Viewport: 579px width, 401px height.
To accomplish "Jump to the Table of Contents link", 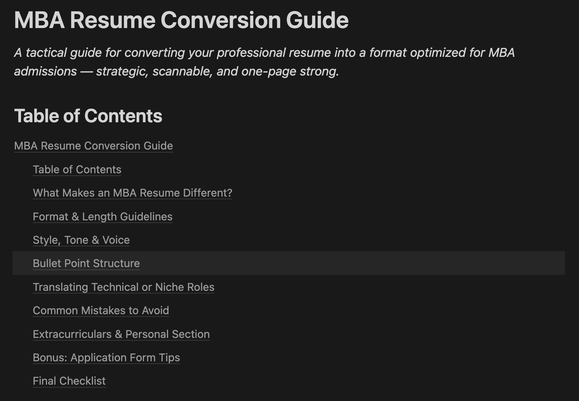I will (77, 170).
